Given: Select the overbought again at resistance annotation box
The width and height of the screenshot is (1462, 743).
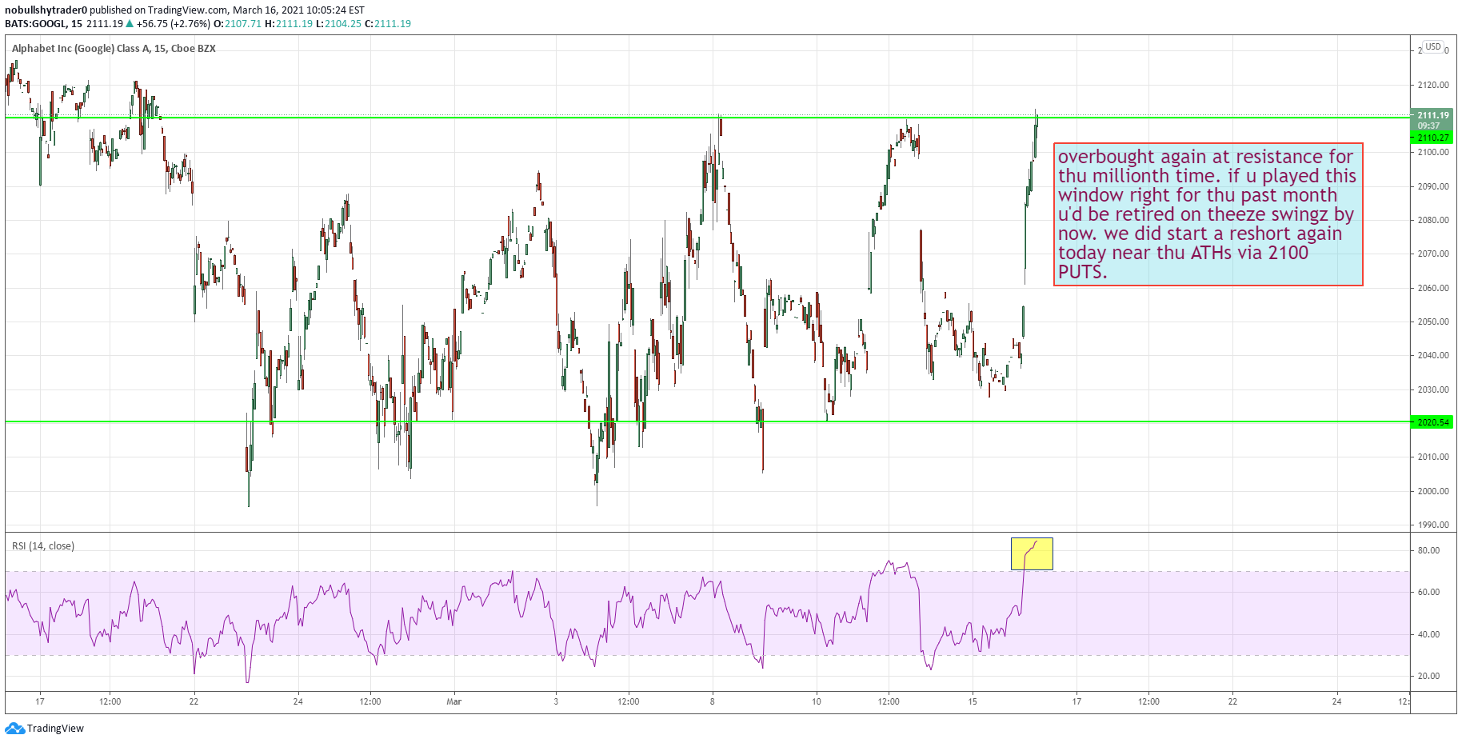Looking at the screenshot, I should coord(1208,214).
